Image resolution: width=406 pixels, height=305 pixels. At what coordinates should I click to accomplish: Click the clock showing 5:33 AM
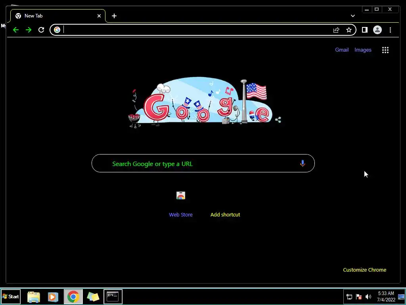coord(386,297)
